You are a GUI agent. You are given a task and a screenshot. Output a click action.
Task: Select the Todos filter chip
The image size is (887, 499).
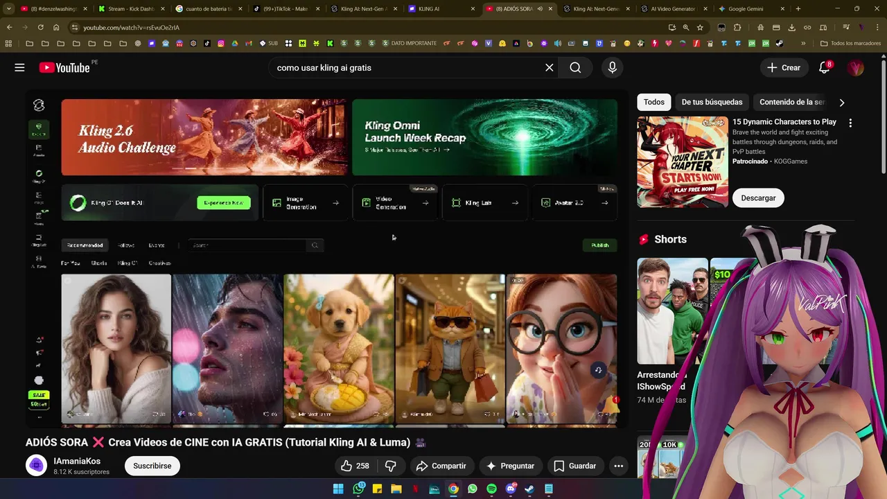pos(653,102)
